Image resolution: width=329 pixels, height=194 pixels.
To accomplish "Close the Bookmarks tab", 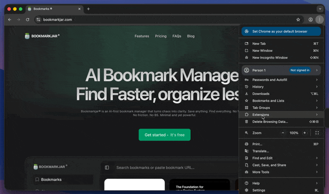I will (x=79, y=9).
